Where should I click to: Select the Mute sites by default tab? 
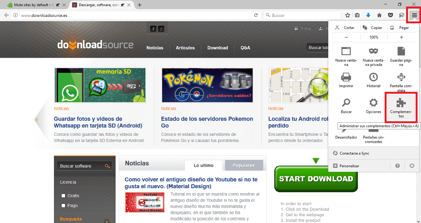point(37,5)
